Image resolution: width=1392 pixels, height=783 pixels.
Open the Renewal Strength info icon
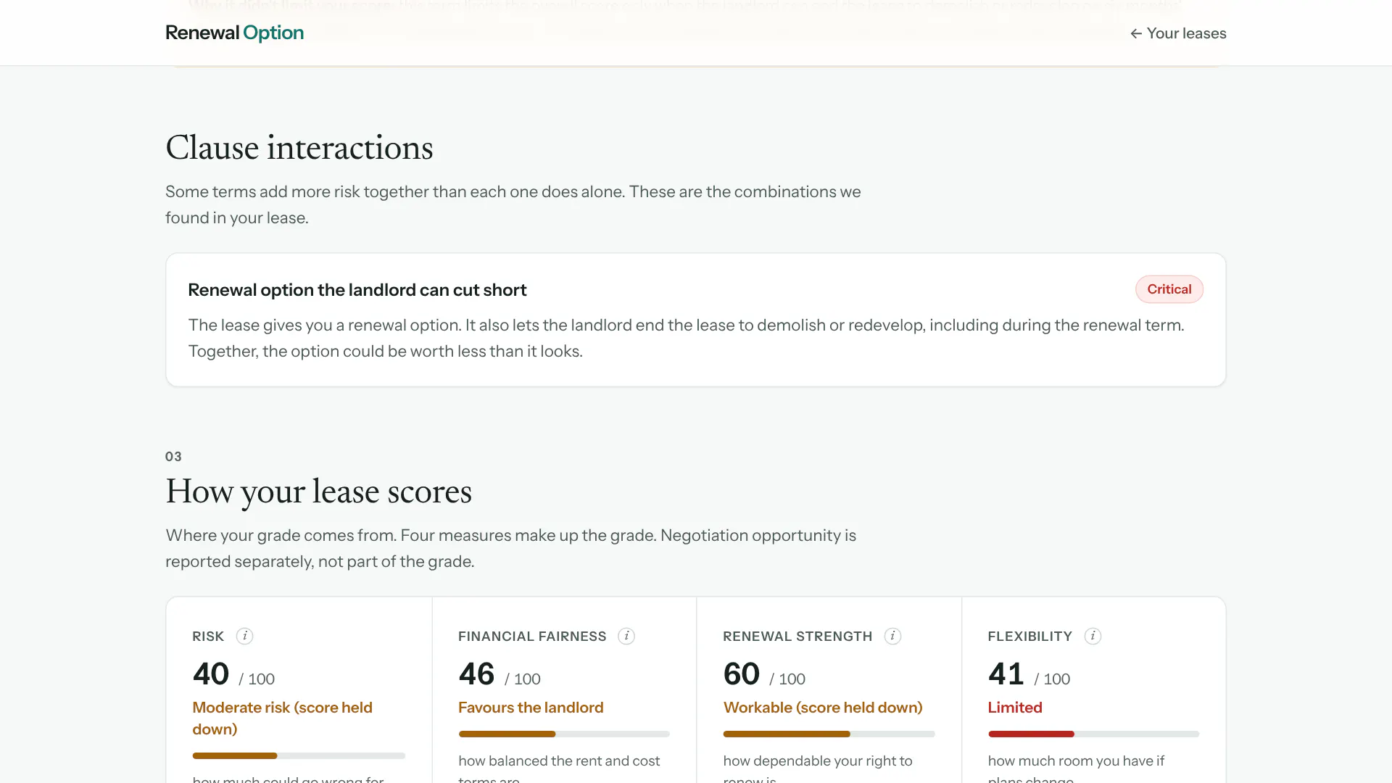tap(892, 636)
